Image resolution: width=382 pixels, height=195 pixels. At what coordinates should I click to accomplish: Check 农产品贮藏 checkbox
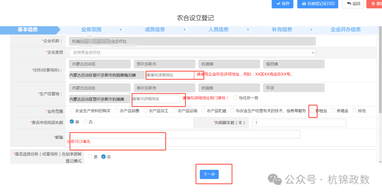[203, 111]
